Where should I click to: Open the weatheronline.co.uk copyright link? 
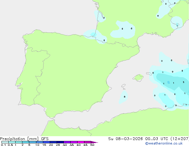(x=164, y=143)
